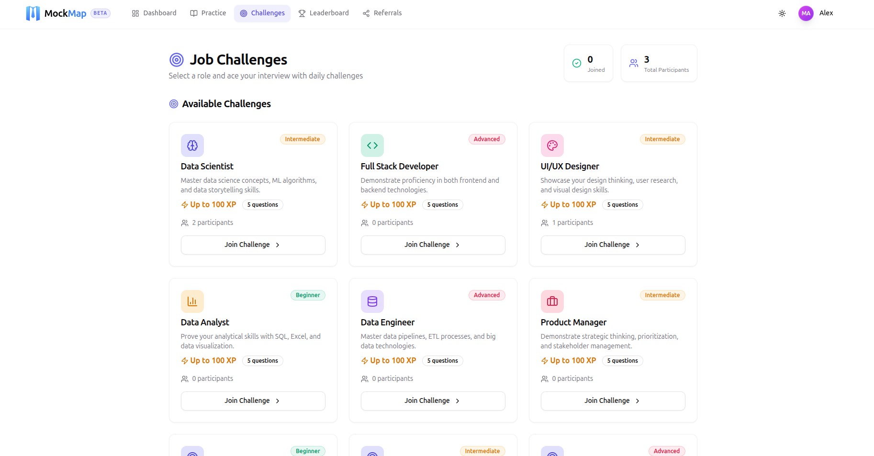This screenshot has width=874, height=456.
Task: Click the Data Engineer 5 questions pill
Action: pos(443,361)
